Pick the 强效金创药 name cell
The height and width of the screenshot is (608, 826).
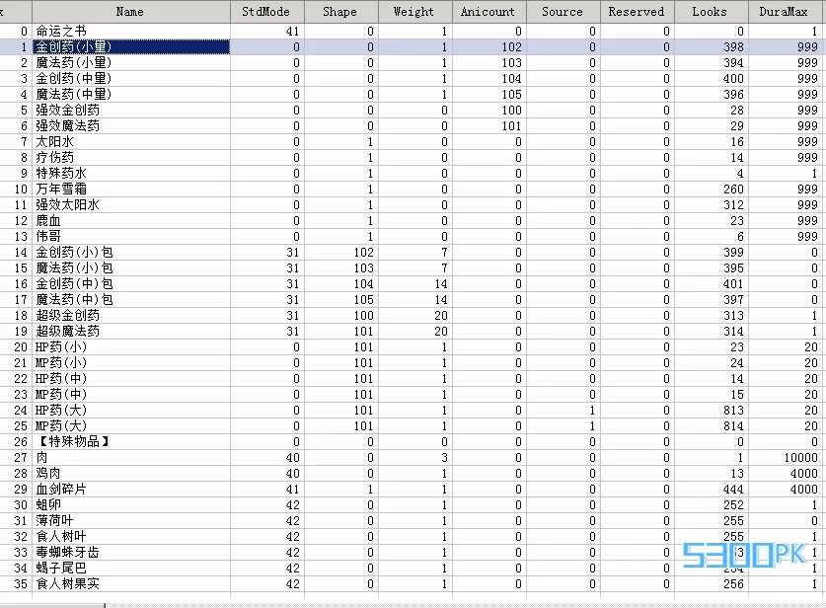[131, 111]
